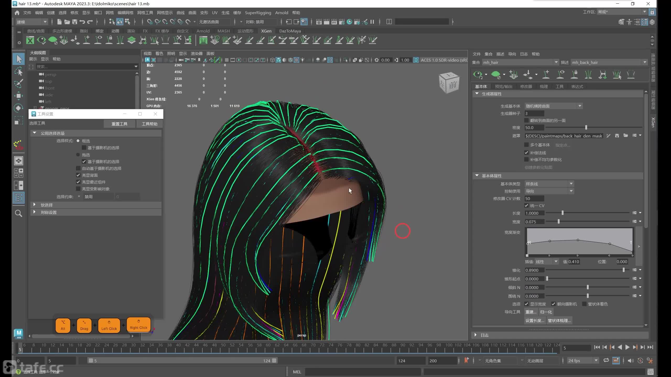Click the XGen panel preview eye icon
Screen dimensions: 671x377
(x=478, y=75)
